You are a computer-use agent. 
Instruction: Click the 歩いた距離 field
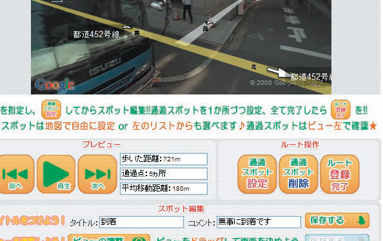pos(164,159)
